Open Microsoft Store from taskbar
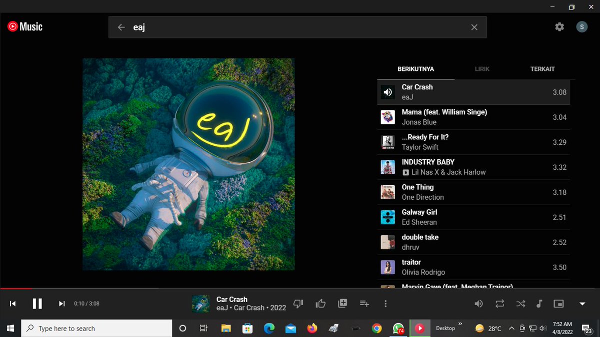 [247, 328]
